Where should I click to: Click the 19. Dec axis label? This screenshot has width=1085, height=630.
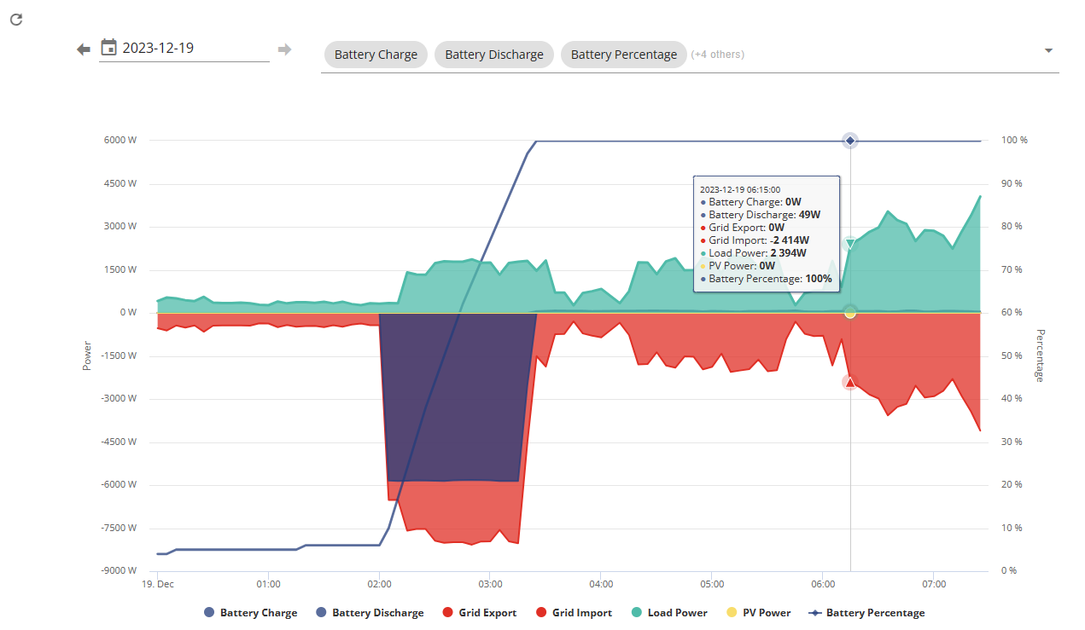pos(158,584)
